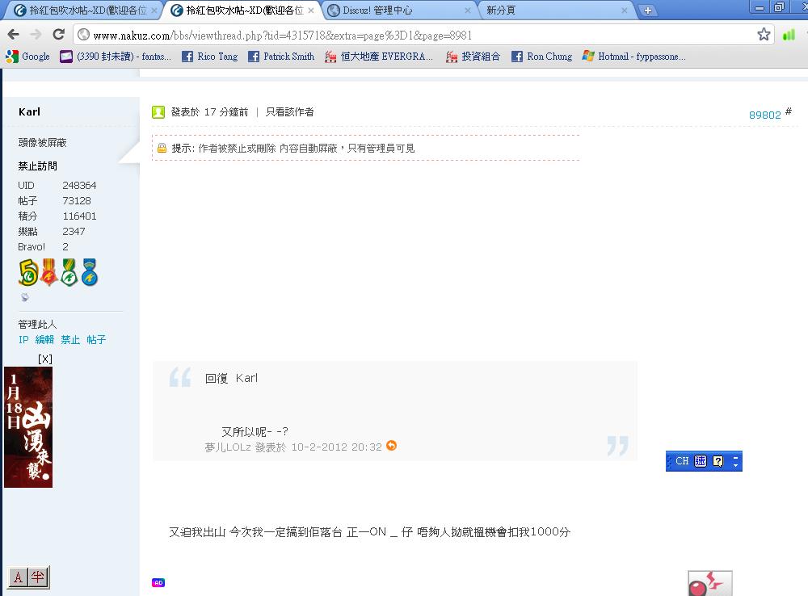This screenshot has width=808, height=596.
Task: Bookmark page with the star icon
Action: pyautogui.click(x=764, y=35)
